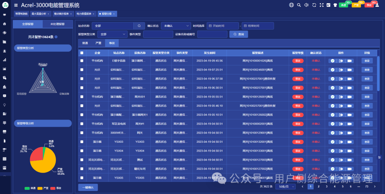The height and width of the screenshot is (194, 385).
Task: Confirm alarm icon for 2023-04-19 09:45:56 row
Action: [x=333, y=61]
